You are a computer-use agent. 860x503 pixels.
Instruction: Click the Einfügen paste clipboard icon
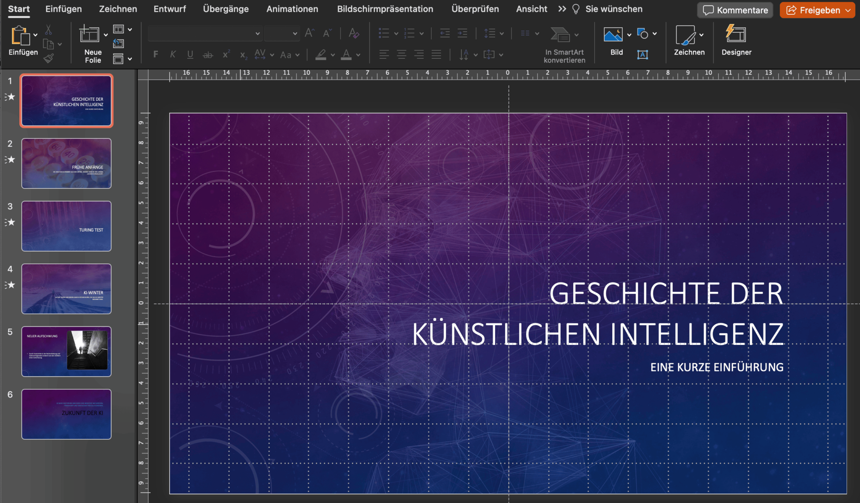coord(20,35)
